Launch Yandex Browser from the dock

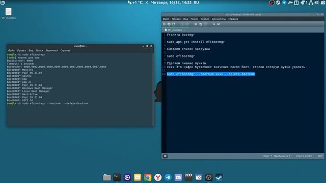coord(158,177)
